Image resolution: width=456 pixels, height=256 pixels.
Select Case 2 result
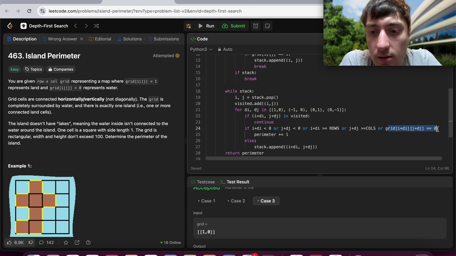point(236,201)
